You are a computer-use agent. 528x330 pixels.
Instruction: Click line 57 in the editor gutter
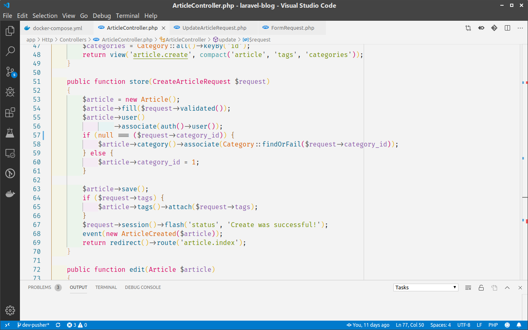[37, 135]
